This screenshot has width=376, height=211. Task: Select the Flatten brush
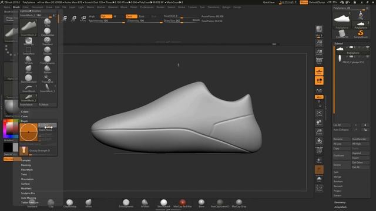point(47,69)
